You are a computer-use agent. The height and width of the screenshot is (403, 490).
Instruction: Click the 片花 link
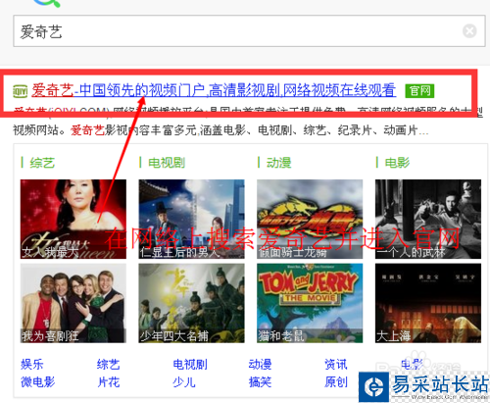pos(109,381)
